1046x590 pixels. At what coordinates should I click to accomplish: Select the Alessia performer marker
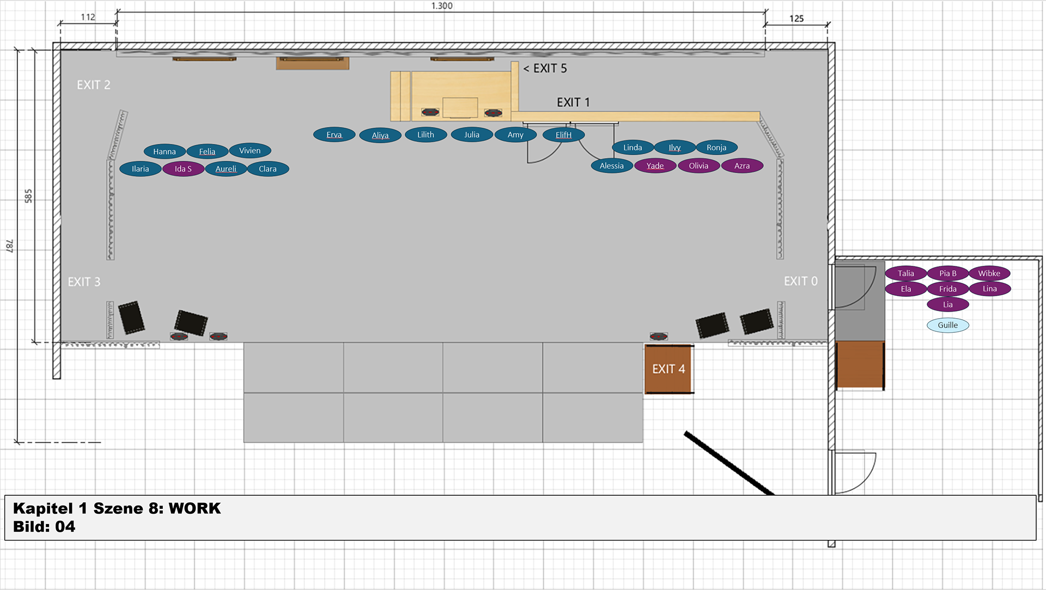pyautogui.click(x=611, y=166)
